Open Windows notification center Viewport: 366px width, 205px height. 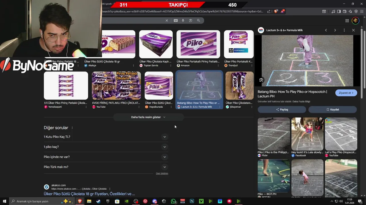point(360,201)
